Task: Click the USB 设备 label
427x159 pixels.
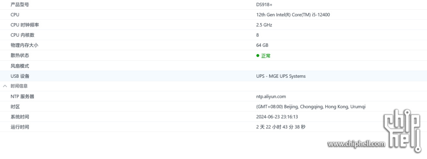Action: point(20,76)
